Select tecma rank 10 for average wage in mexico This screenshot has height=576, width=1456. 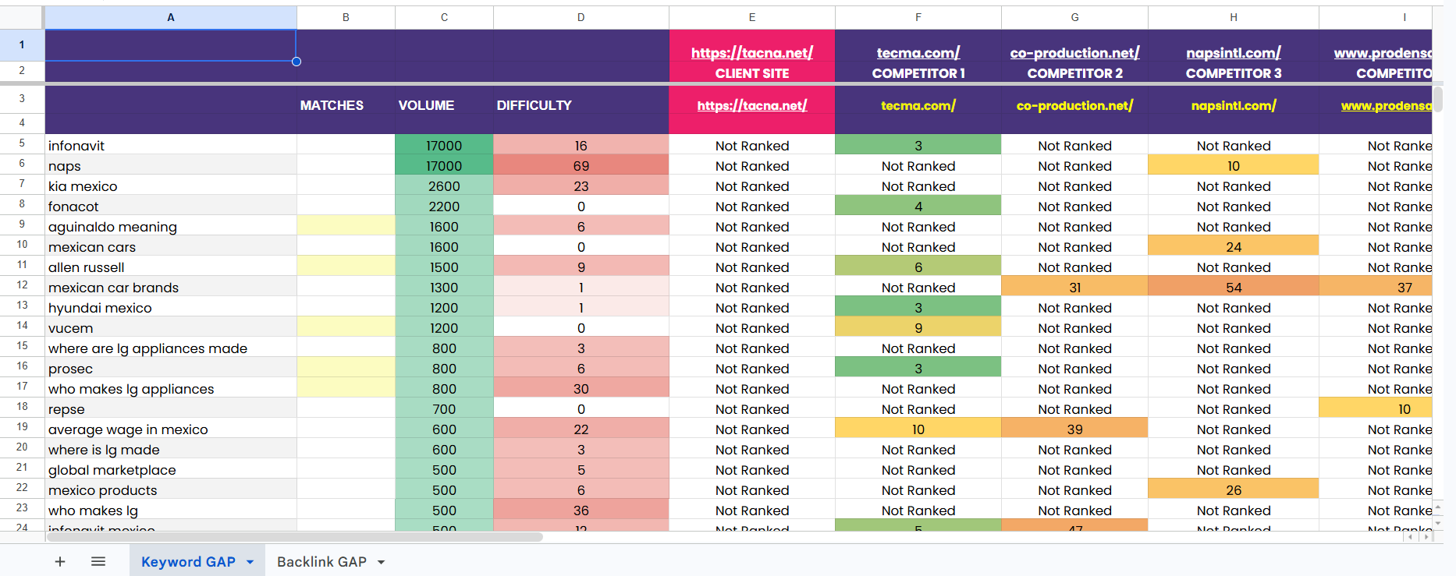click(918, 429)
